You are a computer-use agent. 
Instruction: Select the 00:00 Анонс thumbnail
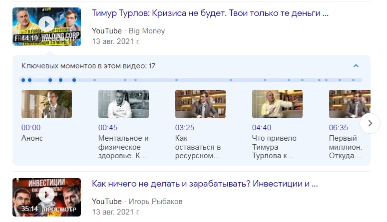pos(46,104)
